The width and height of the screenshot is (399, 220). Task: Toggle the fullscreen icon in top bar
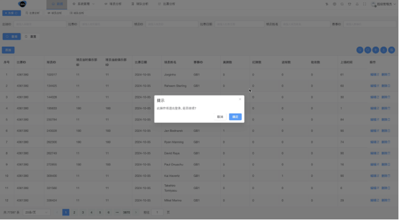point(364,4)
